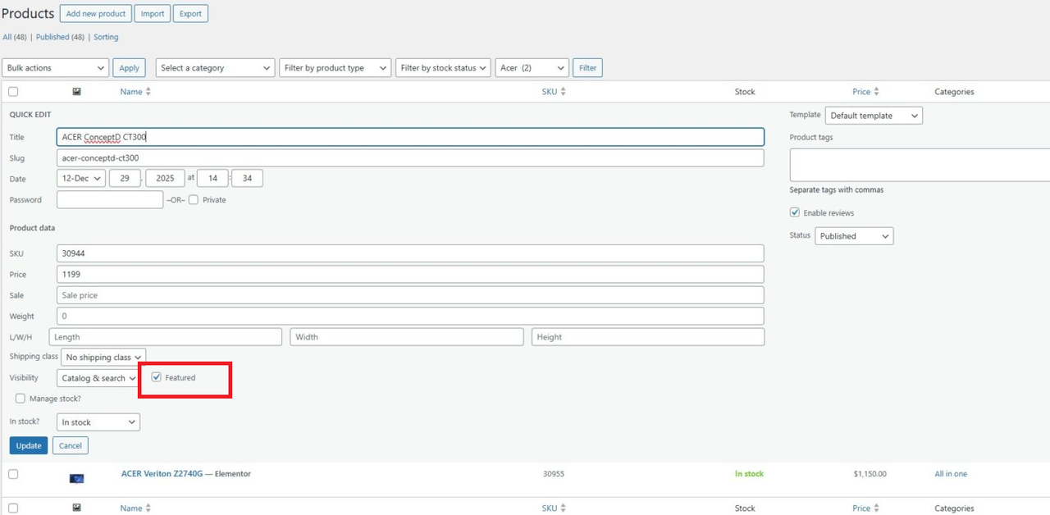The width and height of the screenshot is (1050, 515).
Task: Sort by Name in top header
Action: [131, 92]
